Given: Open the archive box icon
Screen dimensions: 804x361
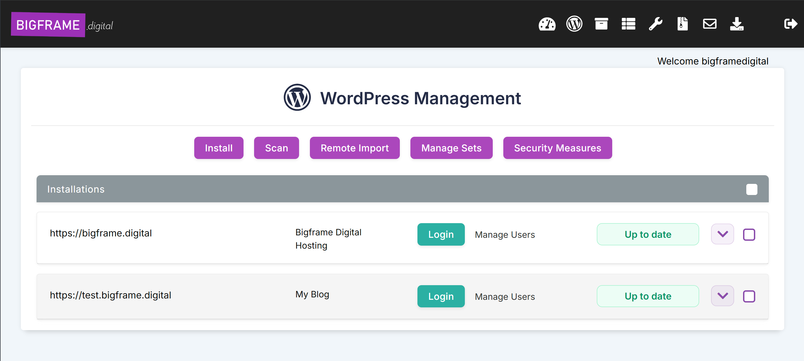Looking at the screenshot, I should coord(601,24).
